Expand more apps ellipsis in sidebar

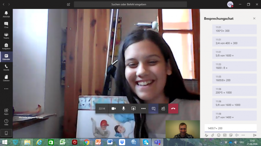coord(6,89)
